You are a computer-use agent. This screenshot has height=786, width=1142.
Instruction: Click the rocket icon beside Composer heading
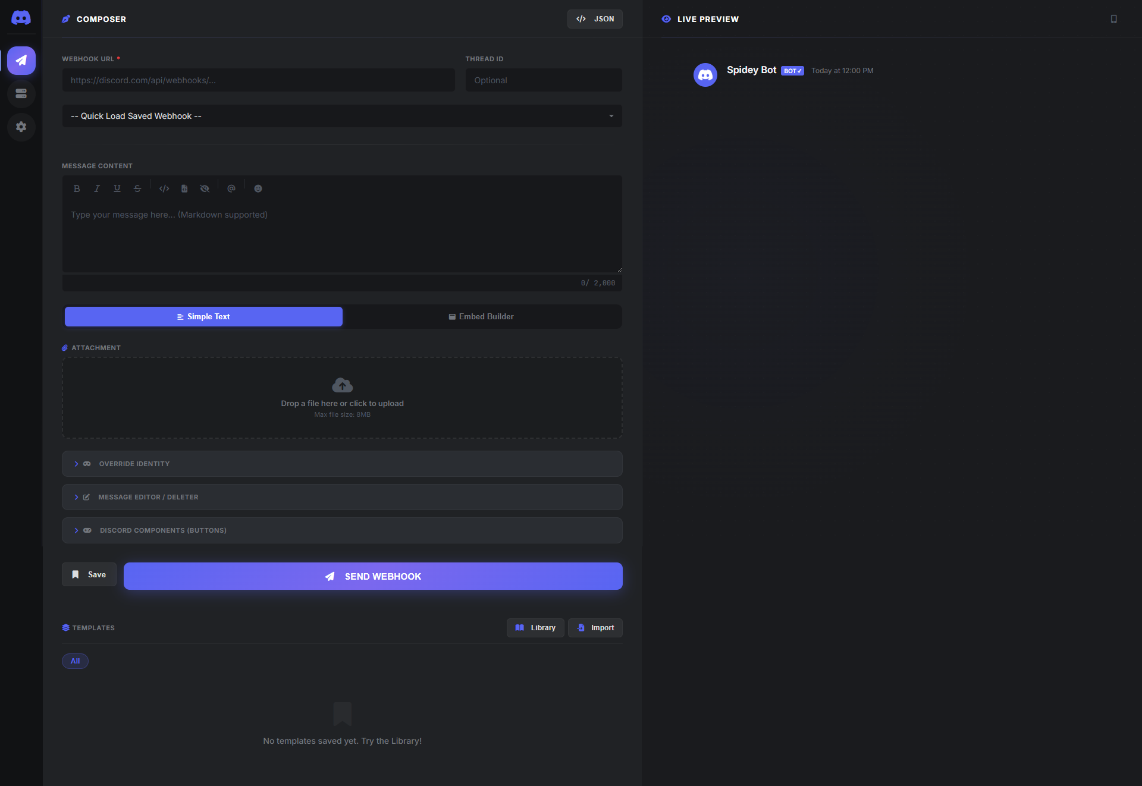(x=66, y=19)
